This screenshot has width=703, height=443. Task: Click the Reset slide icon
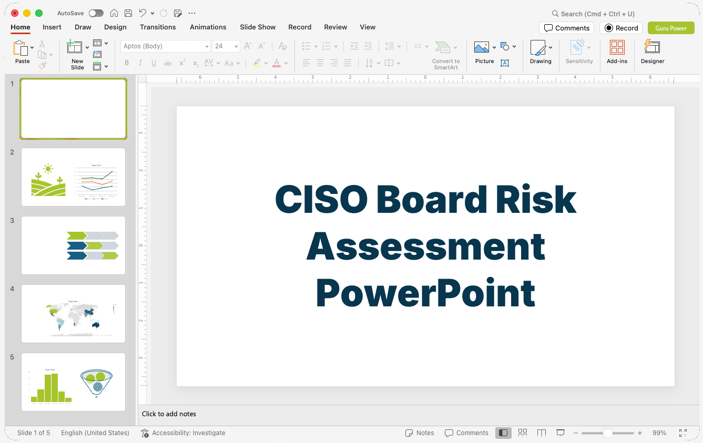(97, 54)
